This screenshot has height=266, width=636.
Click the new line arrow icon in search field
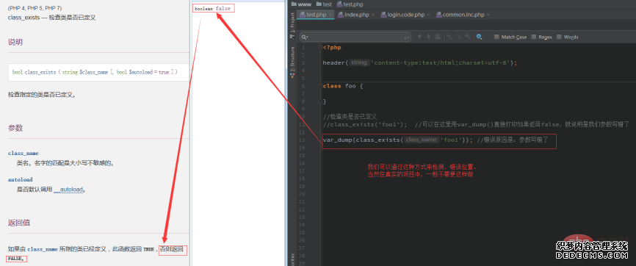(407, 37)
